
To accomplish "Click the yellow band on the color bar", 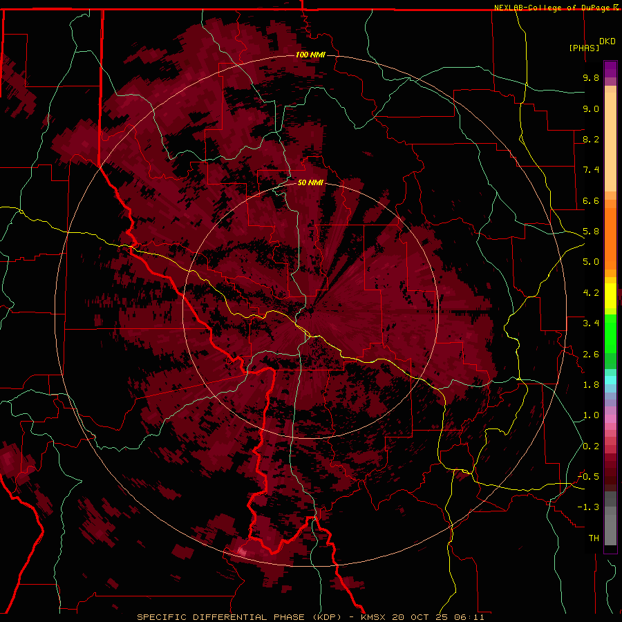I will (x=610, y=296).
